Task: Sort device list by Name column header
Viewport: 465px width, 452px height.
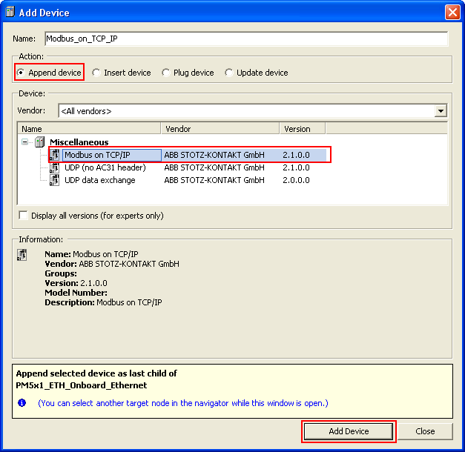Action: (x=89, y=129)
